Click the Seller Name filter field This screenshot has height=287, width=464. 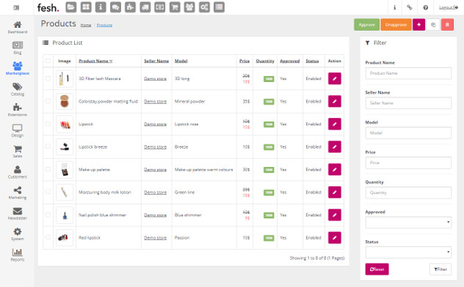[408, 103]
